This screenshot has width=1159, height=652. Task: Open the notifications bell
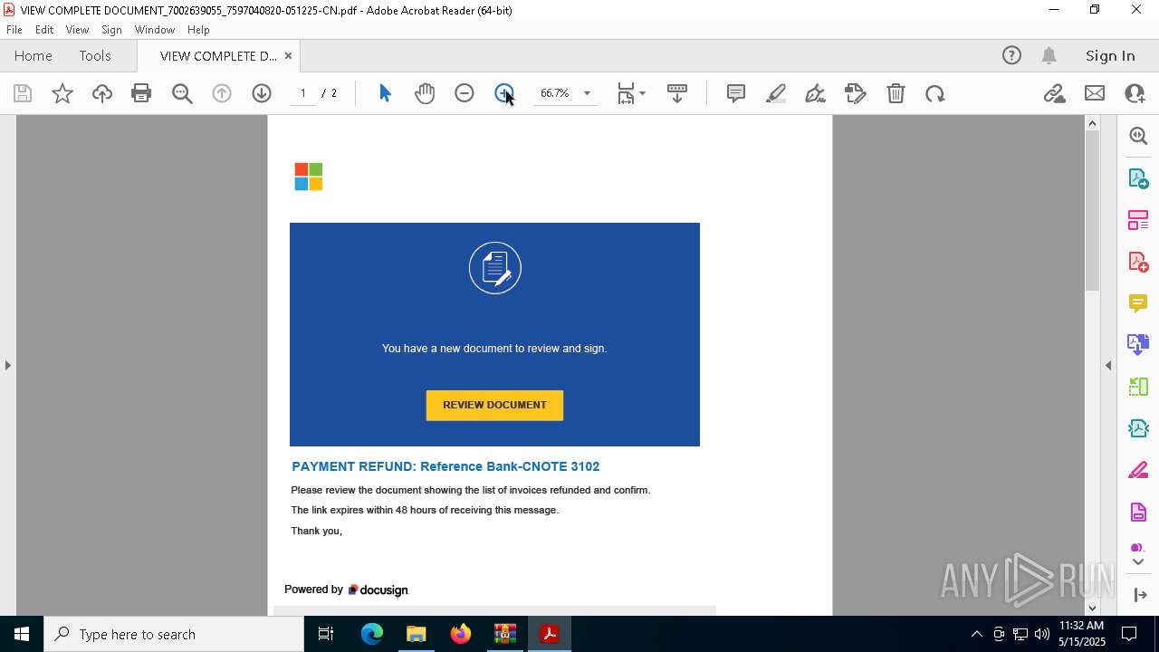(1049, 55)
